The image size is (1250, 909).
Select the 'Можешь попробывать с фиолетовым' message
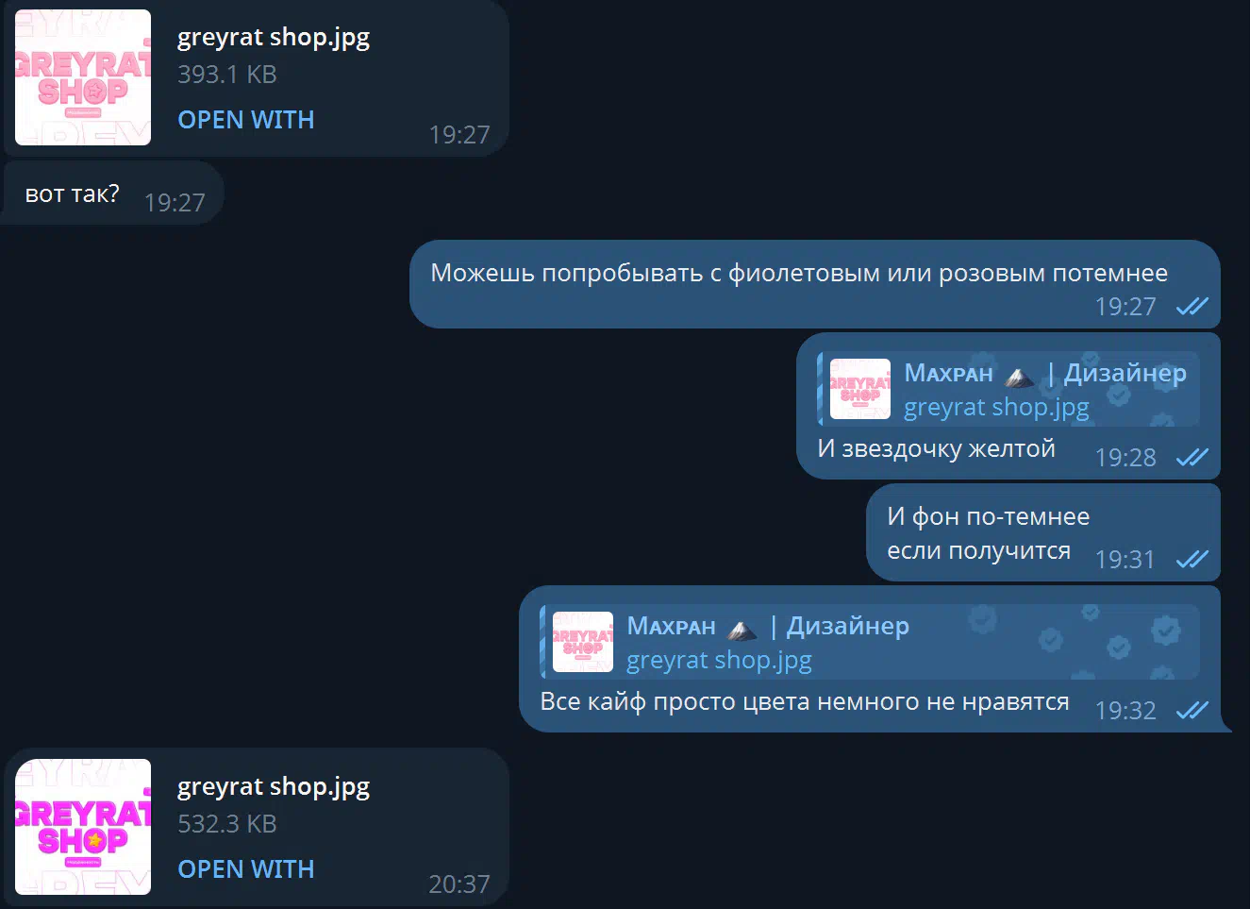tap(815, 284)
